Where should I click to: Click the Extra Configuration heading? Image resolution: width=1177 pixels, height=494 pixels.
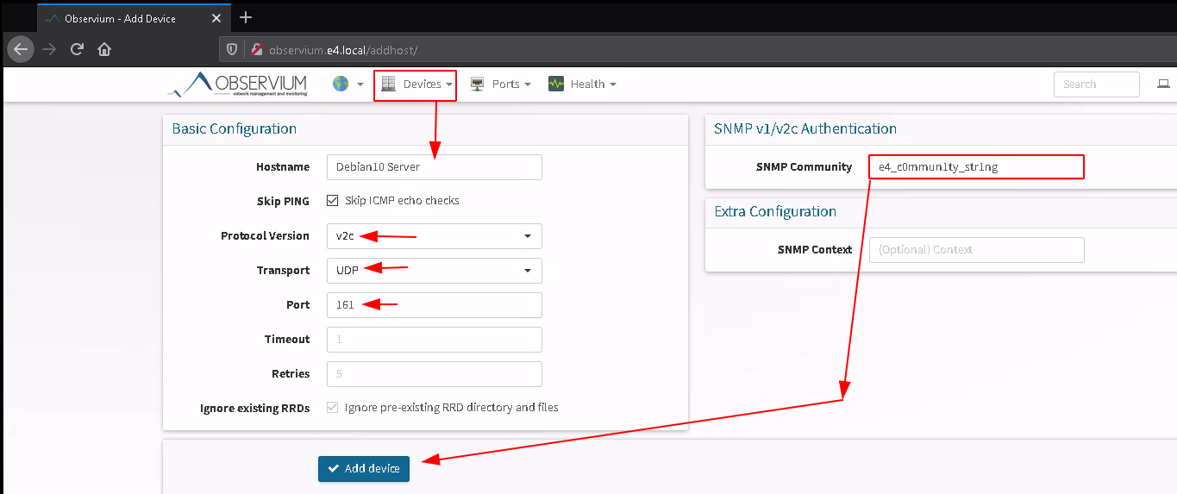click(x=775, y=212)
